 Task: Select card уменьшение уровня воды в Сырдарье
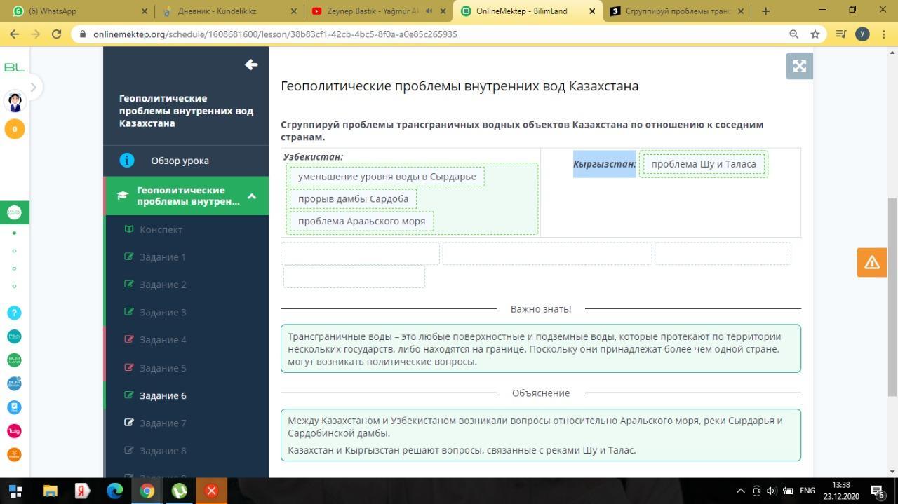pos(387,177)
